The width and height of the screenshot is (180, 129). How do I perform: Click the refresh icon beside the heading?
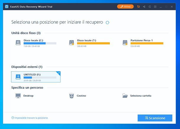tap(107, 23)
